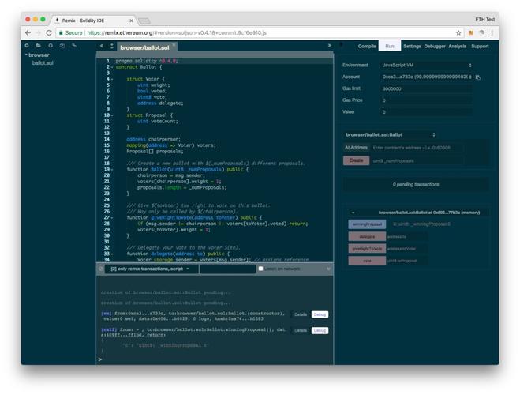520x395 pixels.
Task: Open the Debugger tab
Action: 435,46
